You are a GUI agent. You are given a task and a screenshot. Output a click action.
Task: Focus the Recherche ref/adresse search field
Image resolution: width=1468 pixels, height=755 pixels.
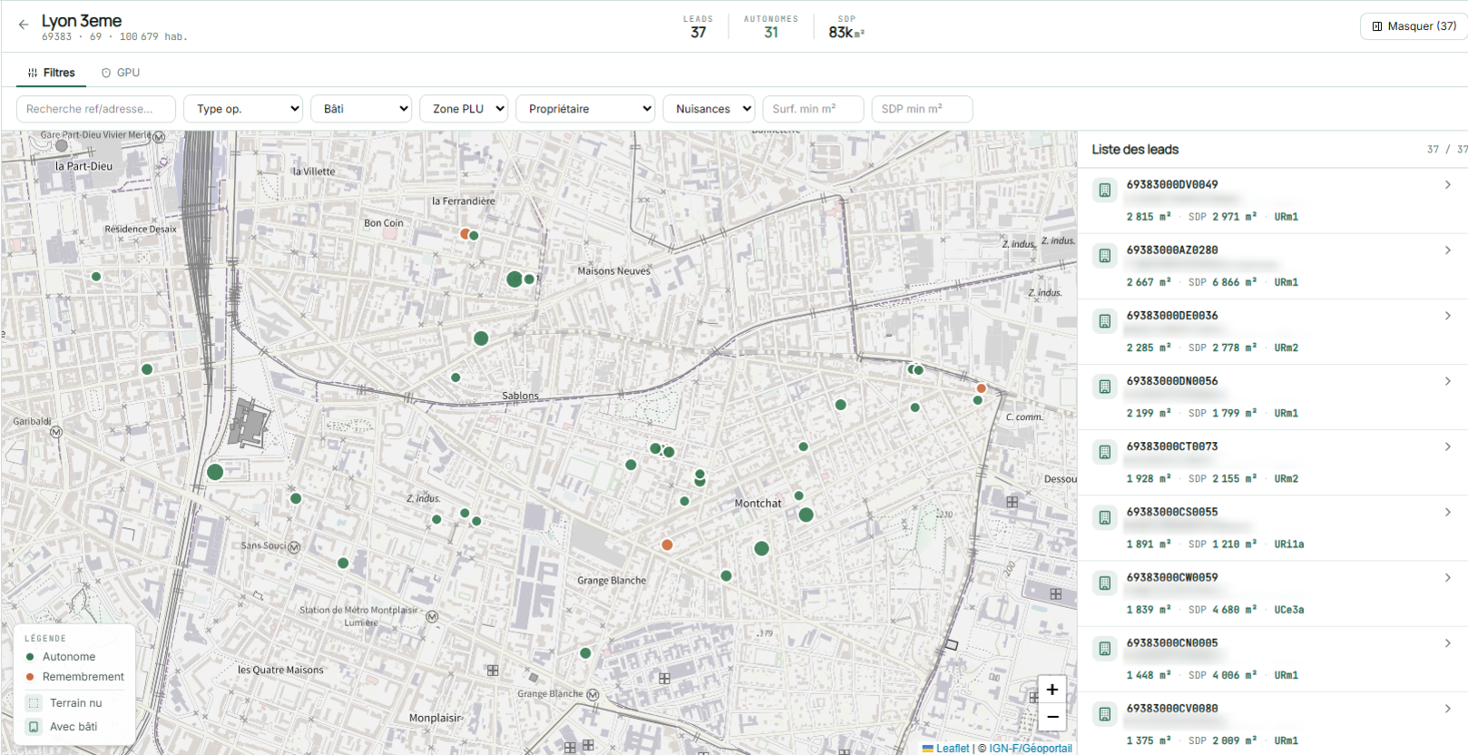point(96,109)
